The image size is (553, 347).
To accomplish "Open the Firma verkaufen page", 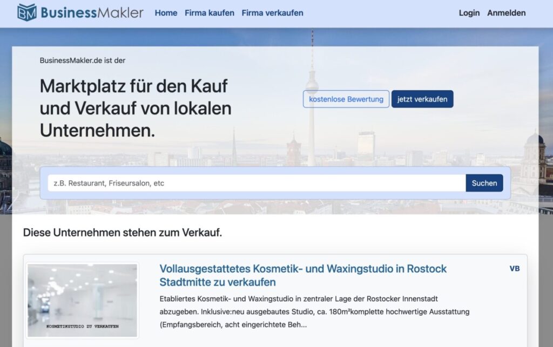I will point(273,13).
